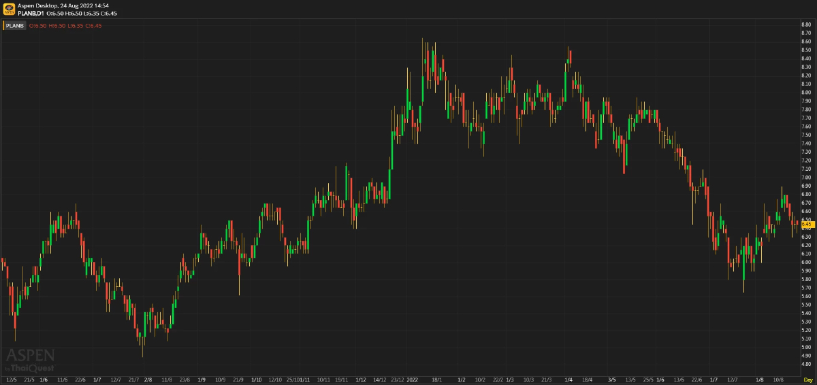
Task: Click the Aspen logo icon in the header
Action: (x=9, y=9)
